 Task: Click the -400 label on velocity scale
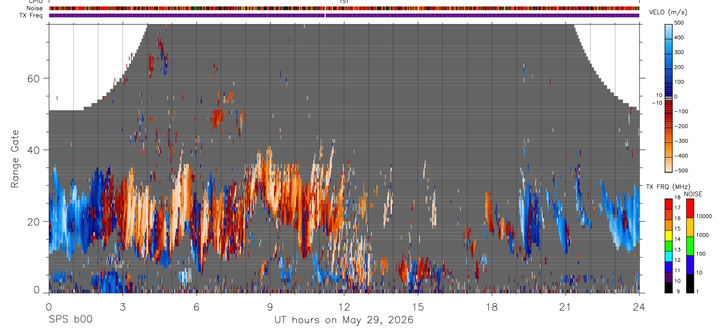(681, 156)
